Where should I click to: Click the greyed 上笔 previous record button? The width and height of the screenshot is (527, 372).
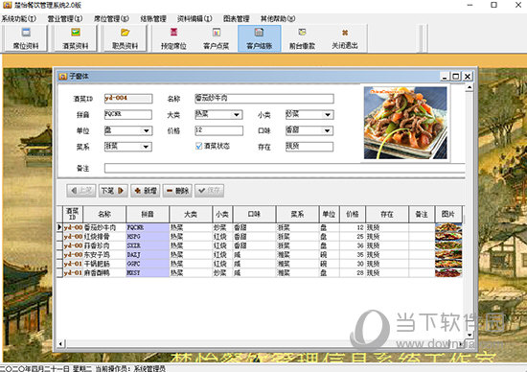coord(81,191)
